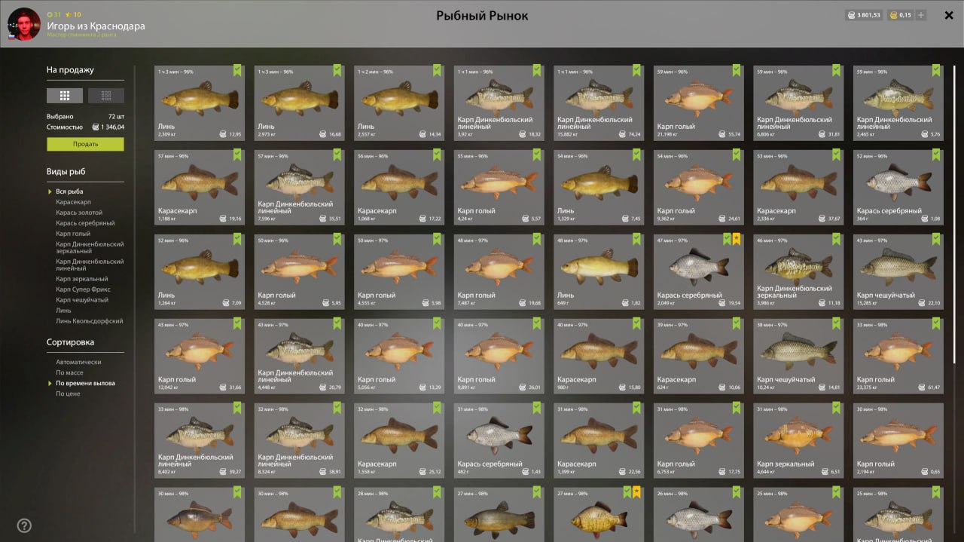Uncheck Карп голый 21,198 кг selection checkmark
964x542 pixels.
[x=737, y=70]
